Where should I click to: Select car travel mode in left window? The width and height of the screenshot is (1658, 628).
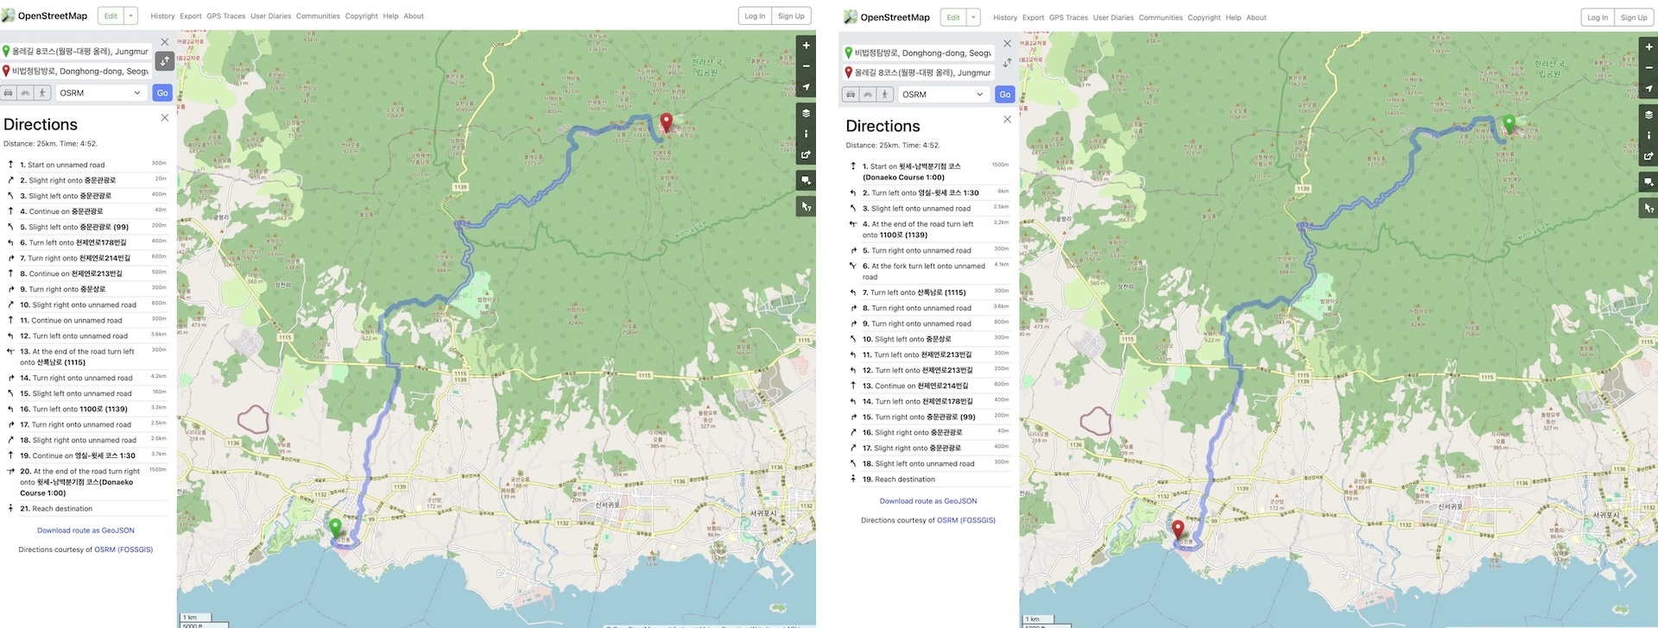9,93
